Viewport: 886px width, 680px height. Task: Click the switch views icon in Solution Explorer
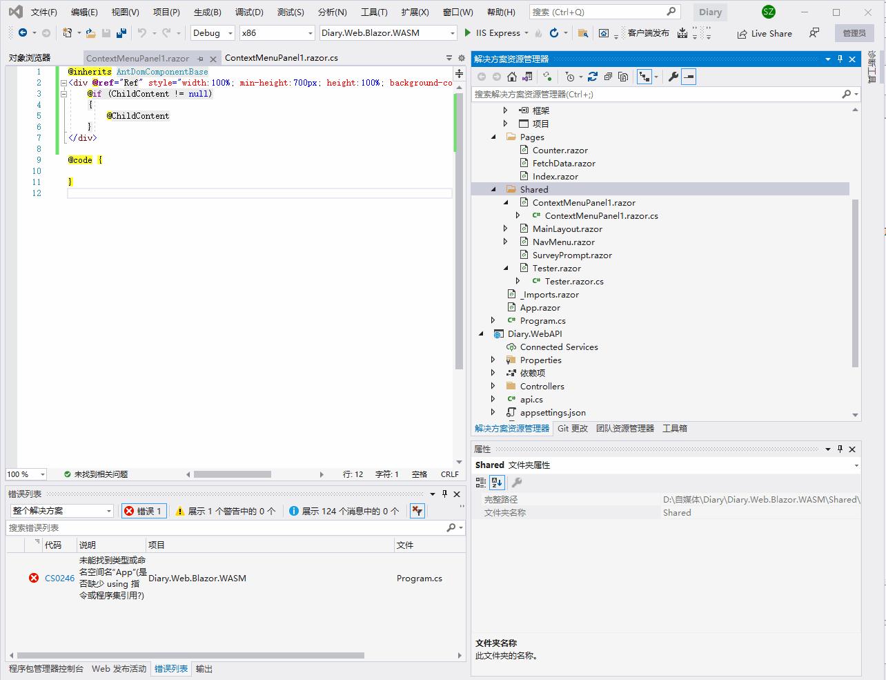(x=527, y=77)
